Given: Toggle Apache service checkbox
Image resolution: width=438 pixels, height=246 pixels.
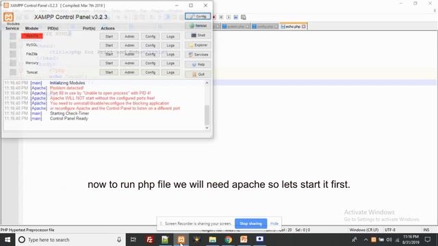Looking at the screenshot, I should tap(13, 36).
